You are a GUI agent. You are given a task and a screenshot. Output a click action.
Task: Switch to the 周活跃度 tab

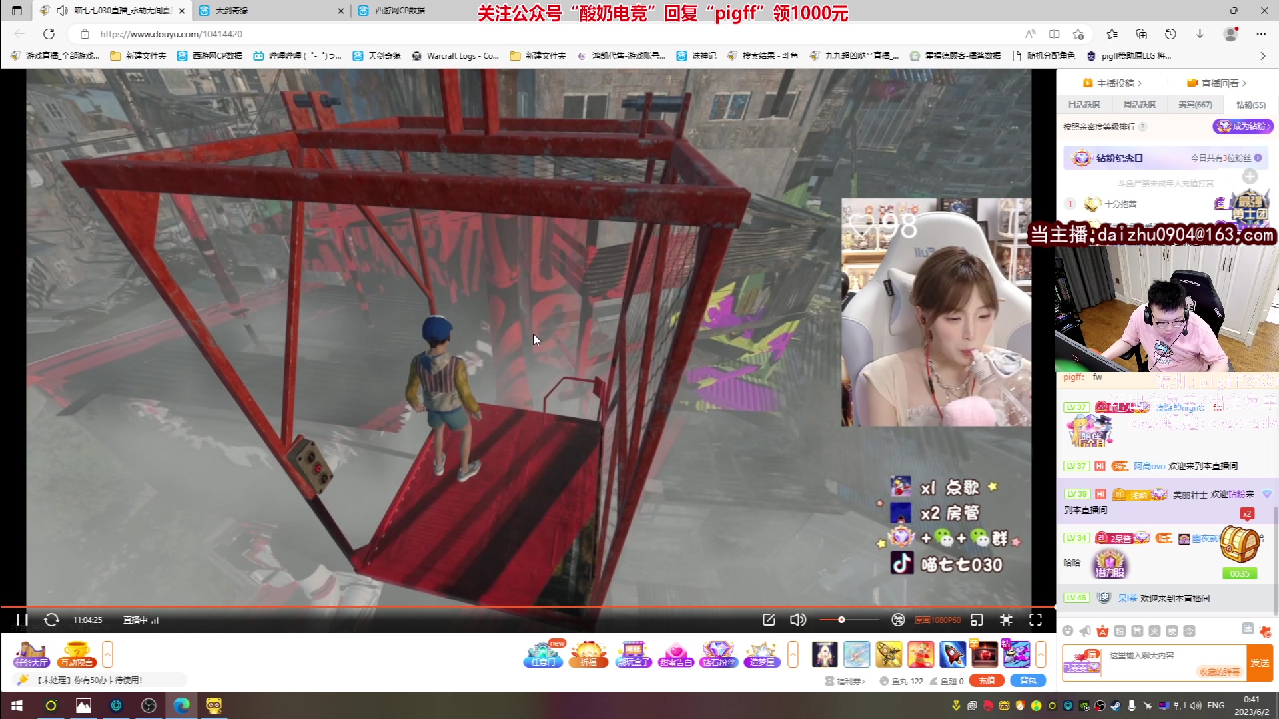tap(1140, 105)
